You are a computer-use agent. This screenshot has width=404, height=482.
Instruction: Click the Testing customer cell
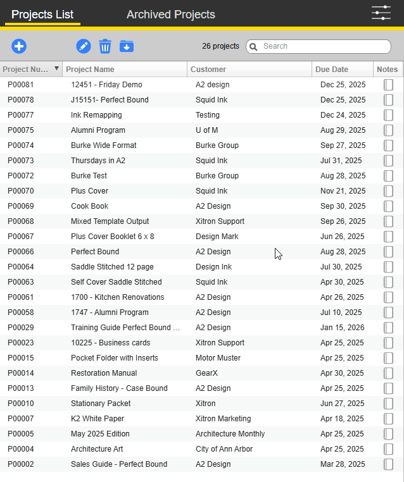(208, 115)
